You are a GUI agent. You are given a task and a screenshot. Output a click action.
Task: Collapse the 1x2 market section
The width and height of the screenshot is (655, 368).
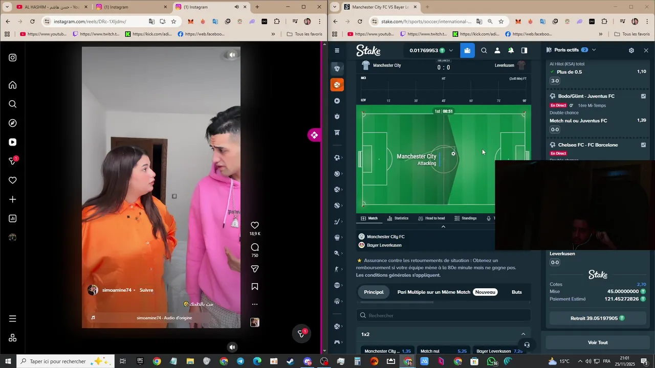click(x=523, y=334)
